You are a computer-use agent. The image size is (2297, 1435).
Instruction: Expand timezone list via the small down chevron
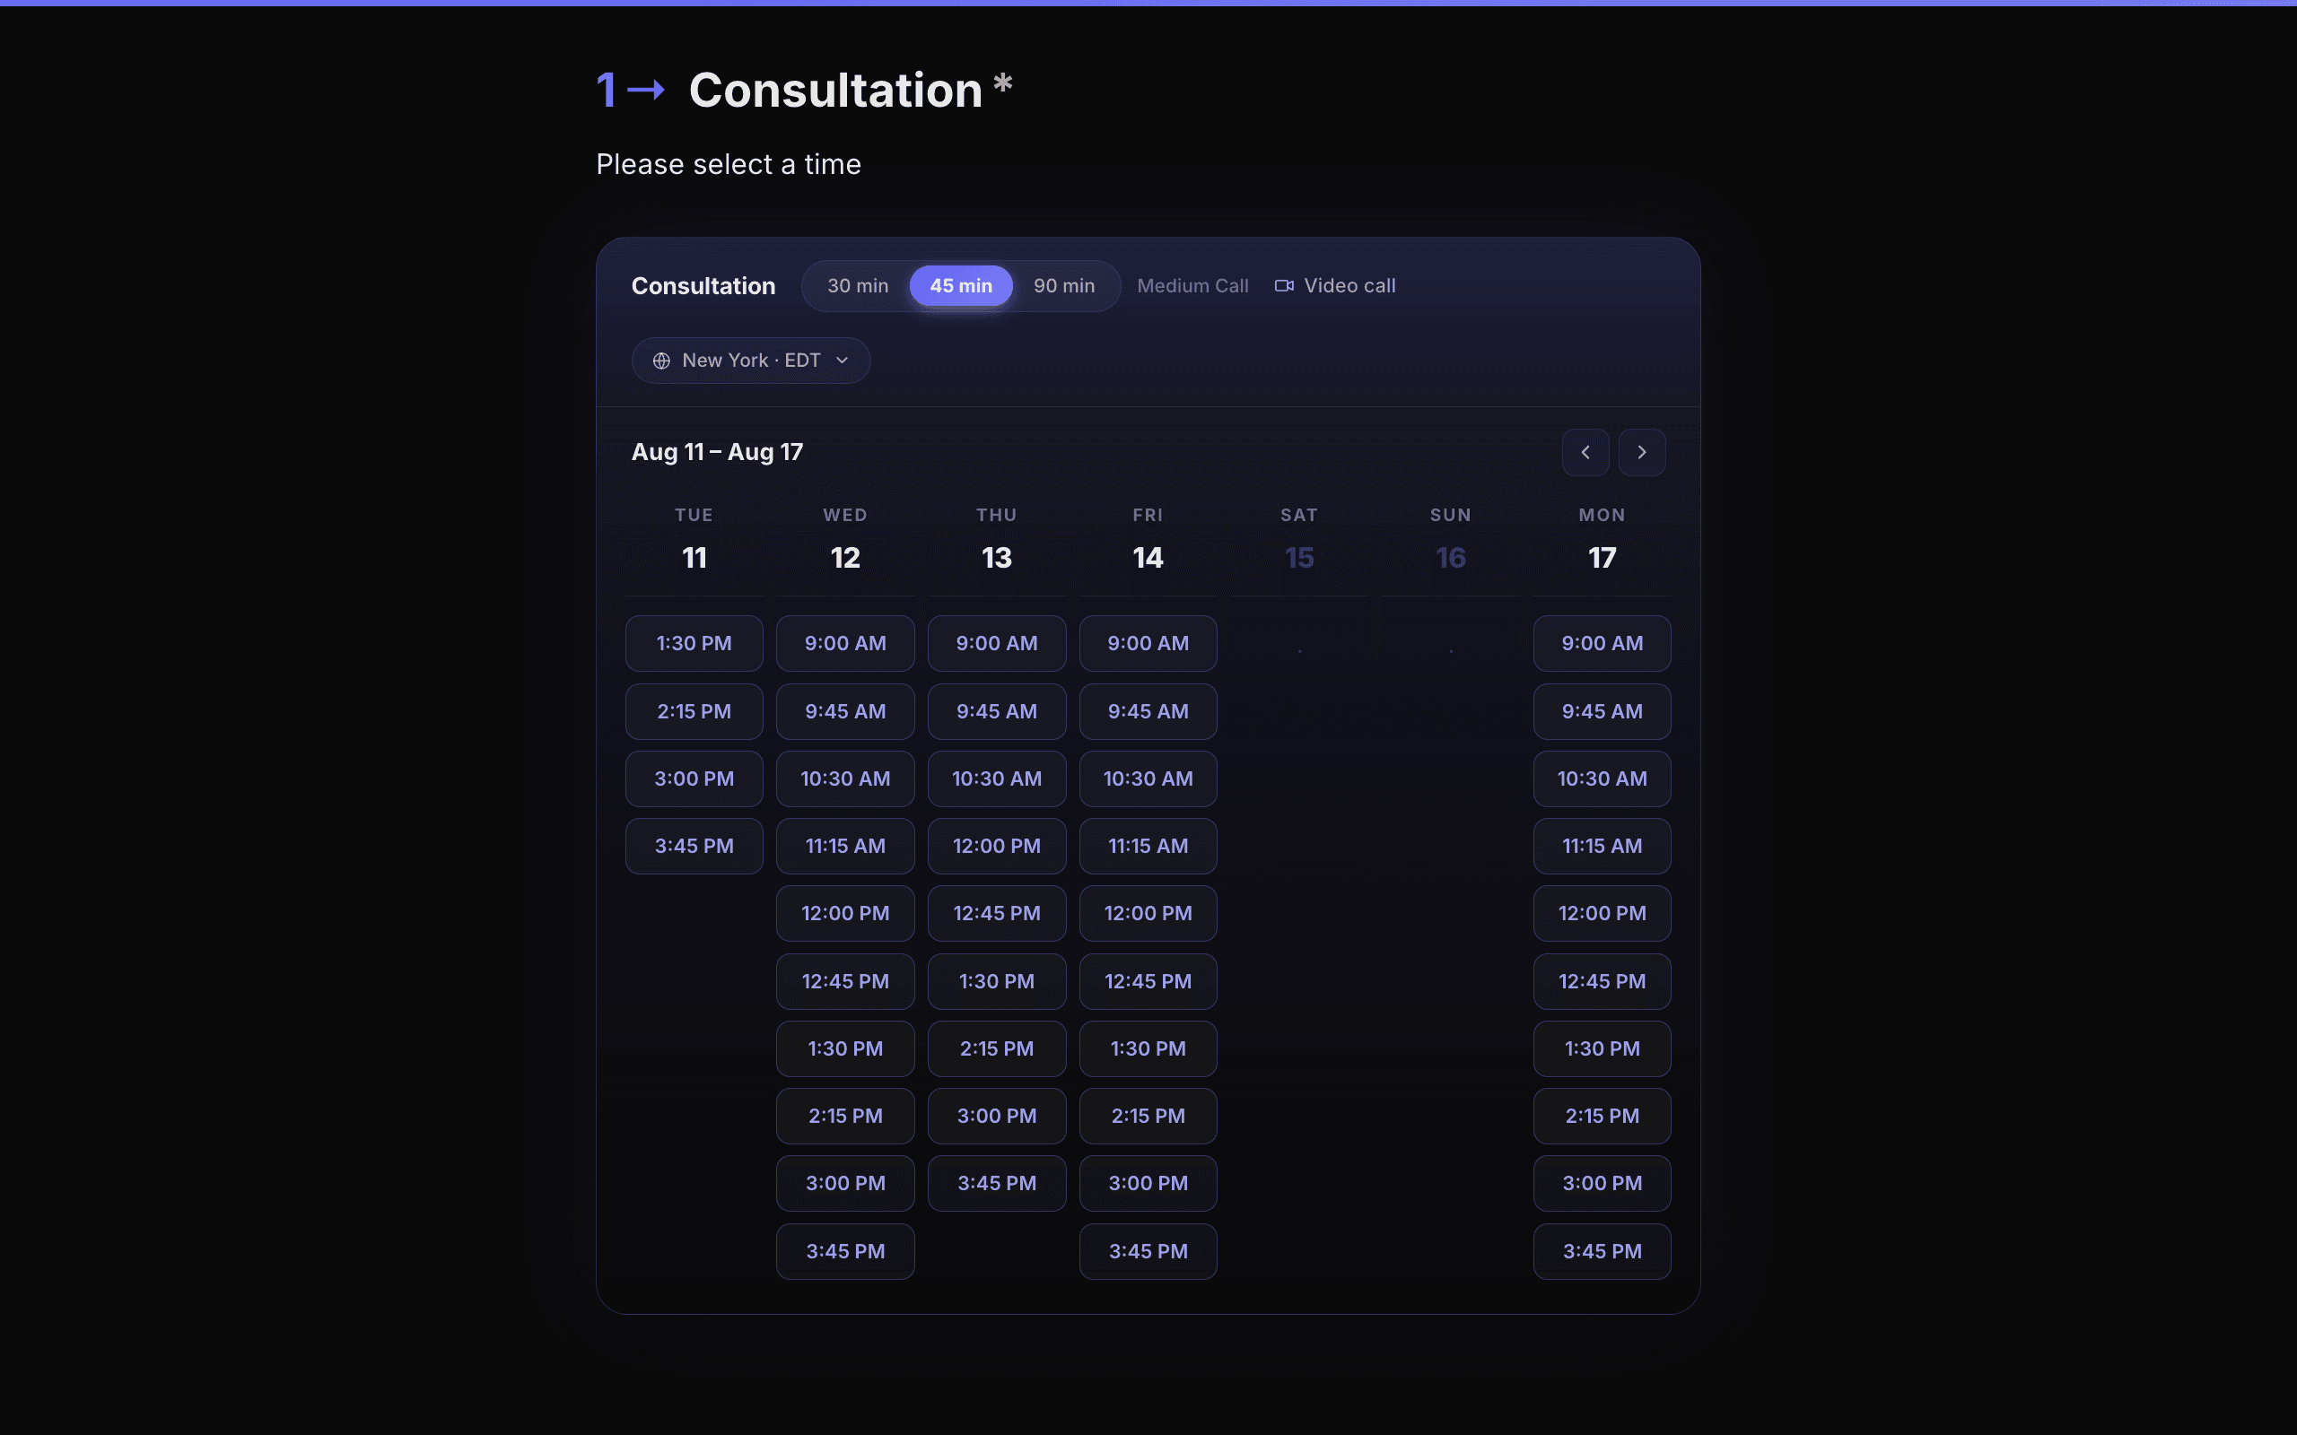click(x=842, y=361)
